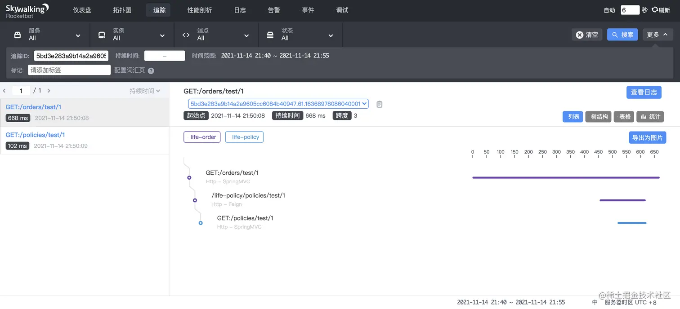Image resolution: width=680 pixels, height=309 pixels.
Task: Expand the 服务 service dropdown
Action: tap(47, 35)
